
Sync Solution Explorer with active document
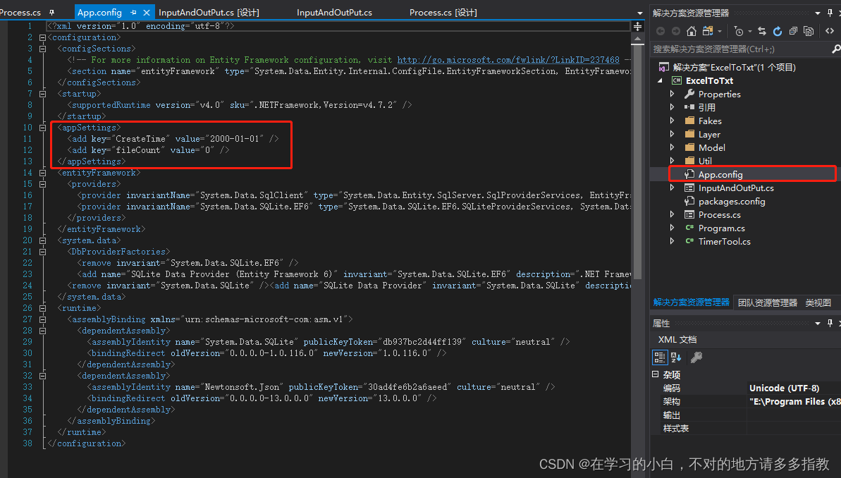coord(761,30)
